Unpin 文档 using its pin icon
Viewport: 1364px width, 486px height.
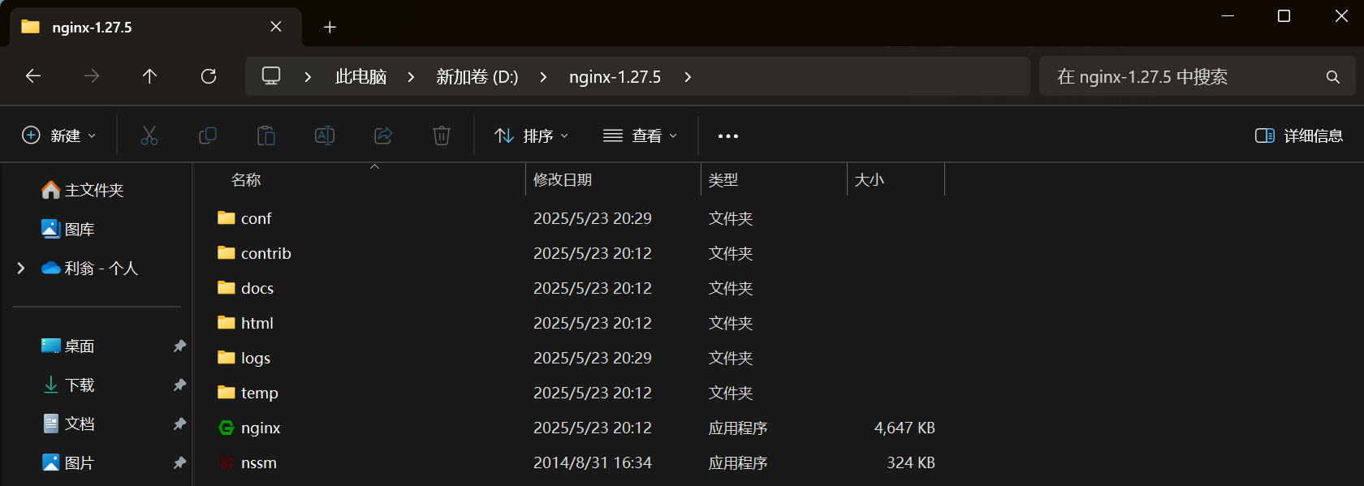(x=179, y=424)
